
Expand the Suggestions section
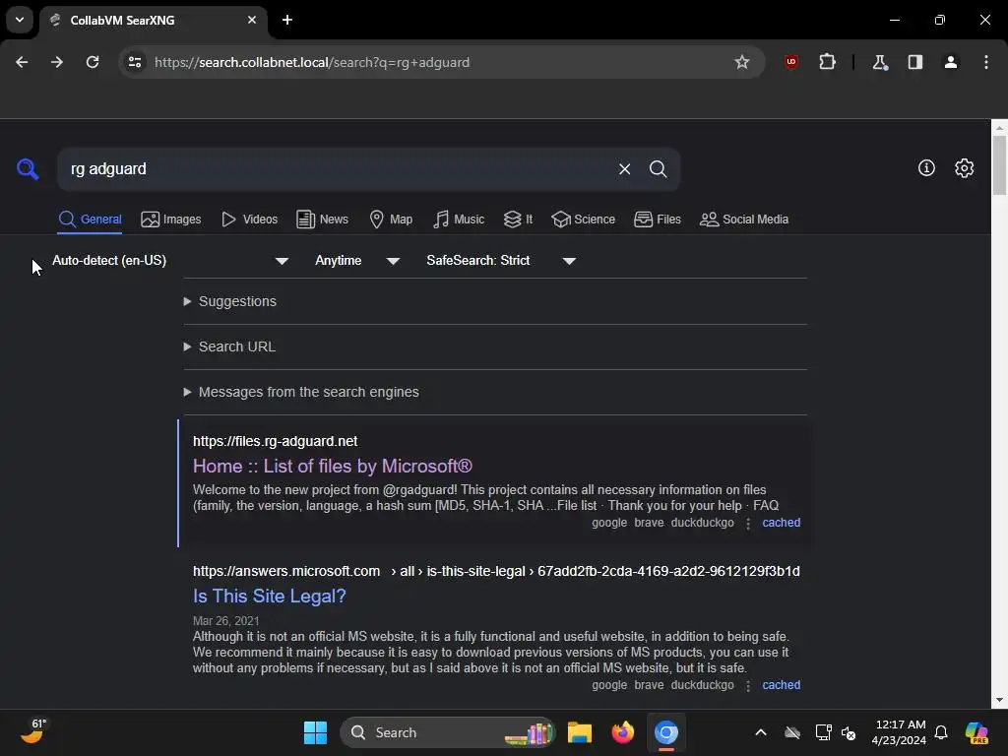pyautogui.click(x=230, y=301)
